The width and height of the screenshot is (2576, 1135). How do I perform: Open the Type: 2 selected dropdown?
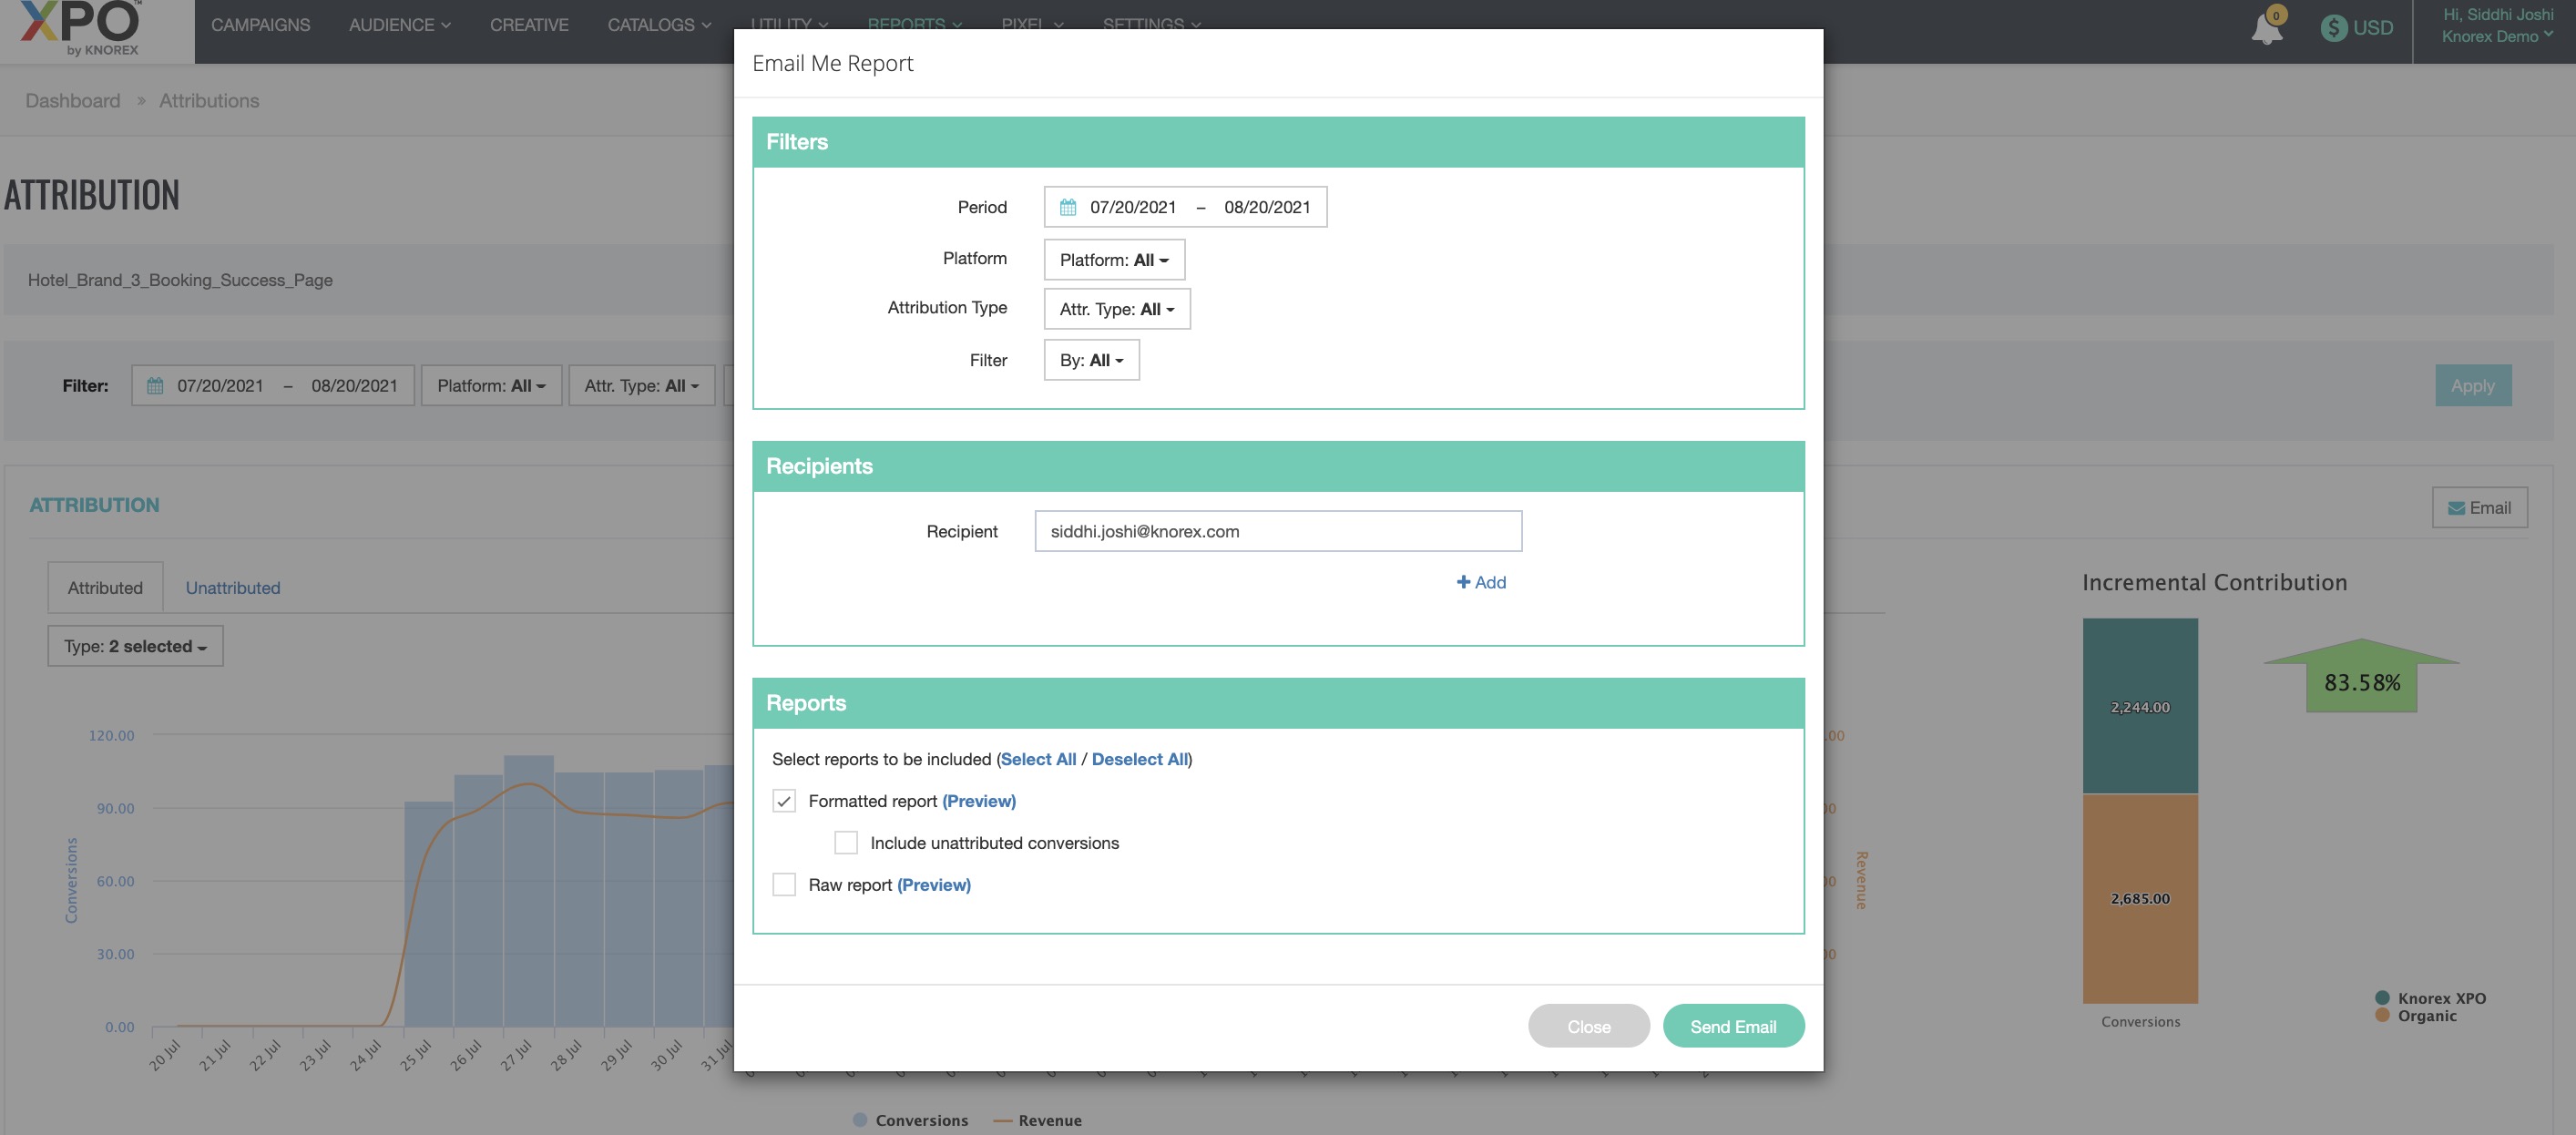click(x=135, y=647)
